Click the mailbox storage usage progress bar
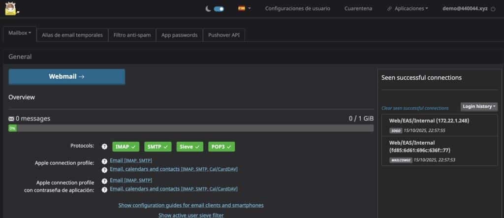This screenshot has width=504, height=218. tap(191, 128)
